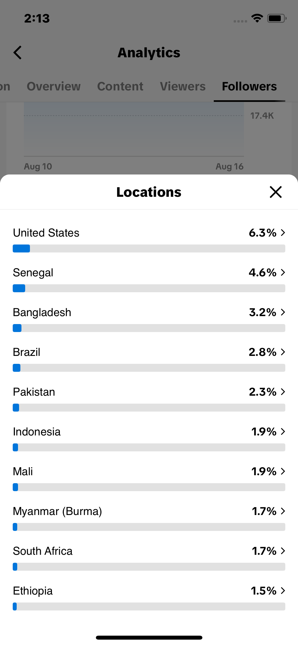Open South Africa via its chevron icon
Screen dimensions: 298x646
[x=283, y=551]
